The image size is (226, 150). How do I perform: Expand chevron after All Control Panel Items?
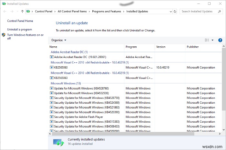[x=89, y=12]
